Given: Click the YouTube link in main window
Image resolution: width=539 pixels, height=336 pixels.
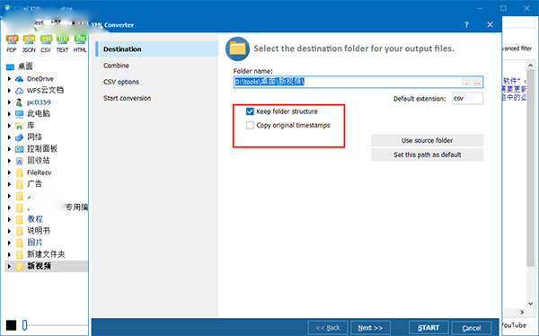Looking at the screenshot, I should tap(514, 325).
